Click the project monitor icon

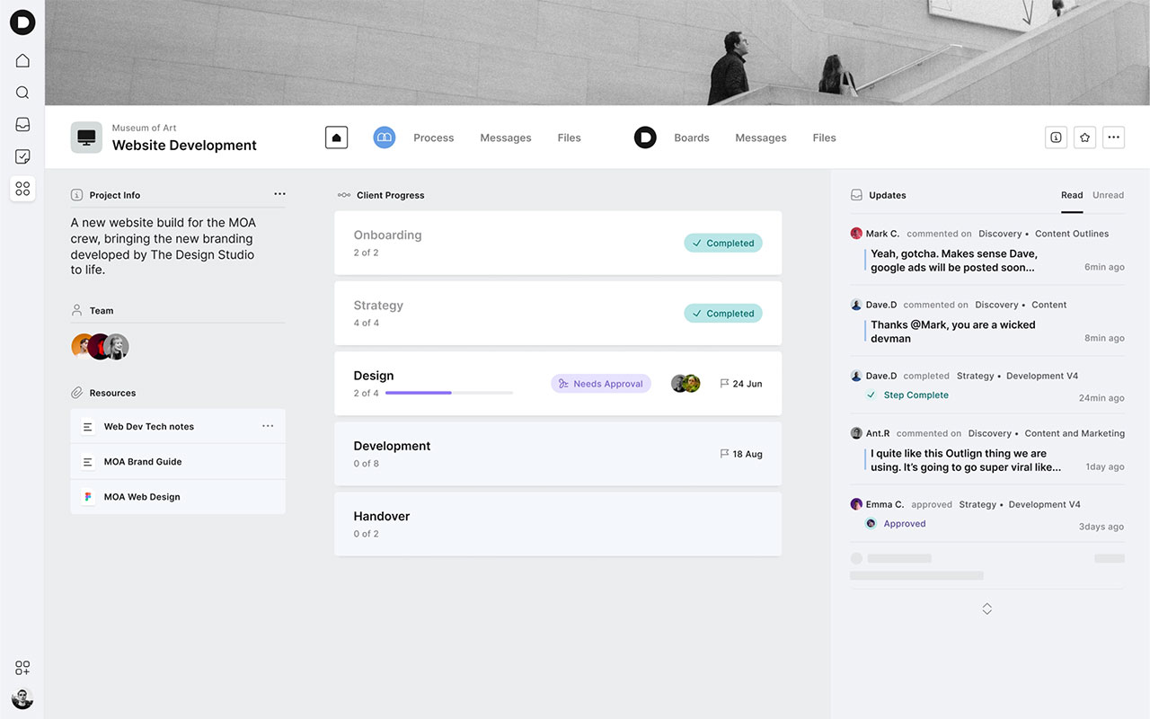86,138
